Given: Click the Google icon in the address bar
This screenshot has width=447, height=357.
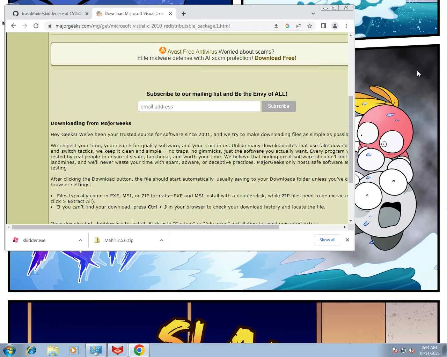Looking at the screenshot, I should click(x=287, y=26).
